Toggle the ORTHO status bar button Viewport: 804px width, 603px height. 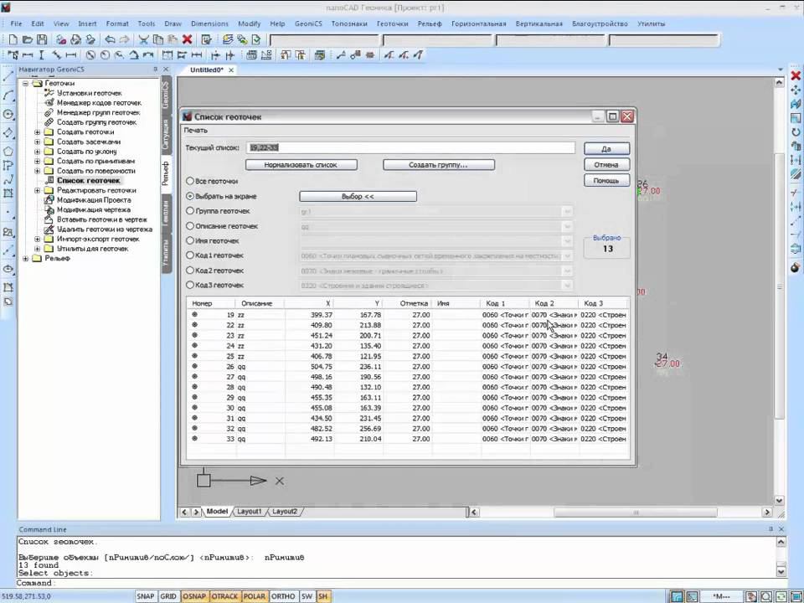(x=283, y=596)
